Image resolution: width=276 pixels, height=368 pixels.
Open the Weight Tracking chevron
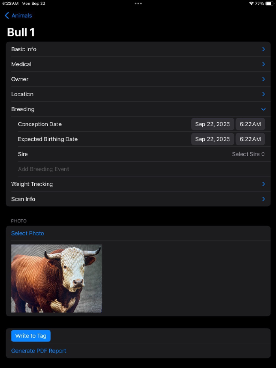pos(263,184)
